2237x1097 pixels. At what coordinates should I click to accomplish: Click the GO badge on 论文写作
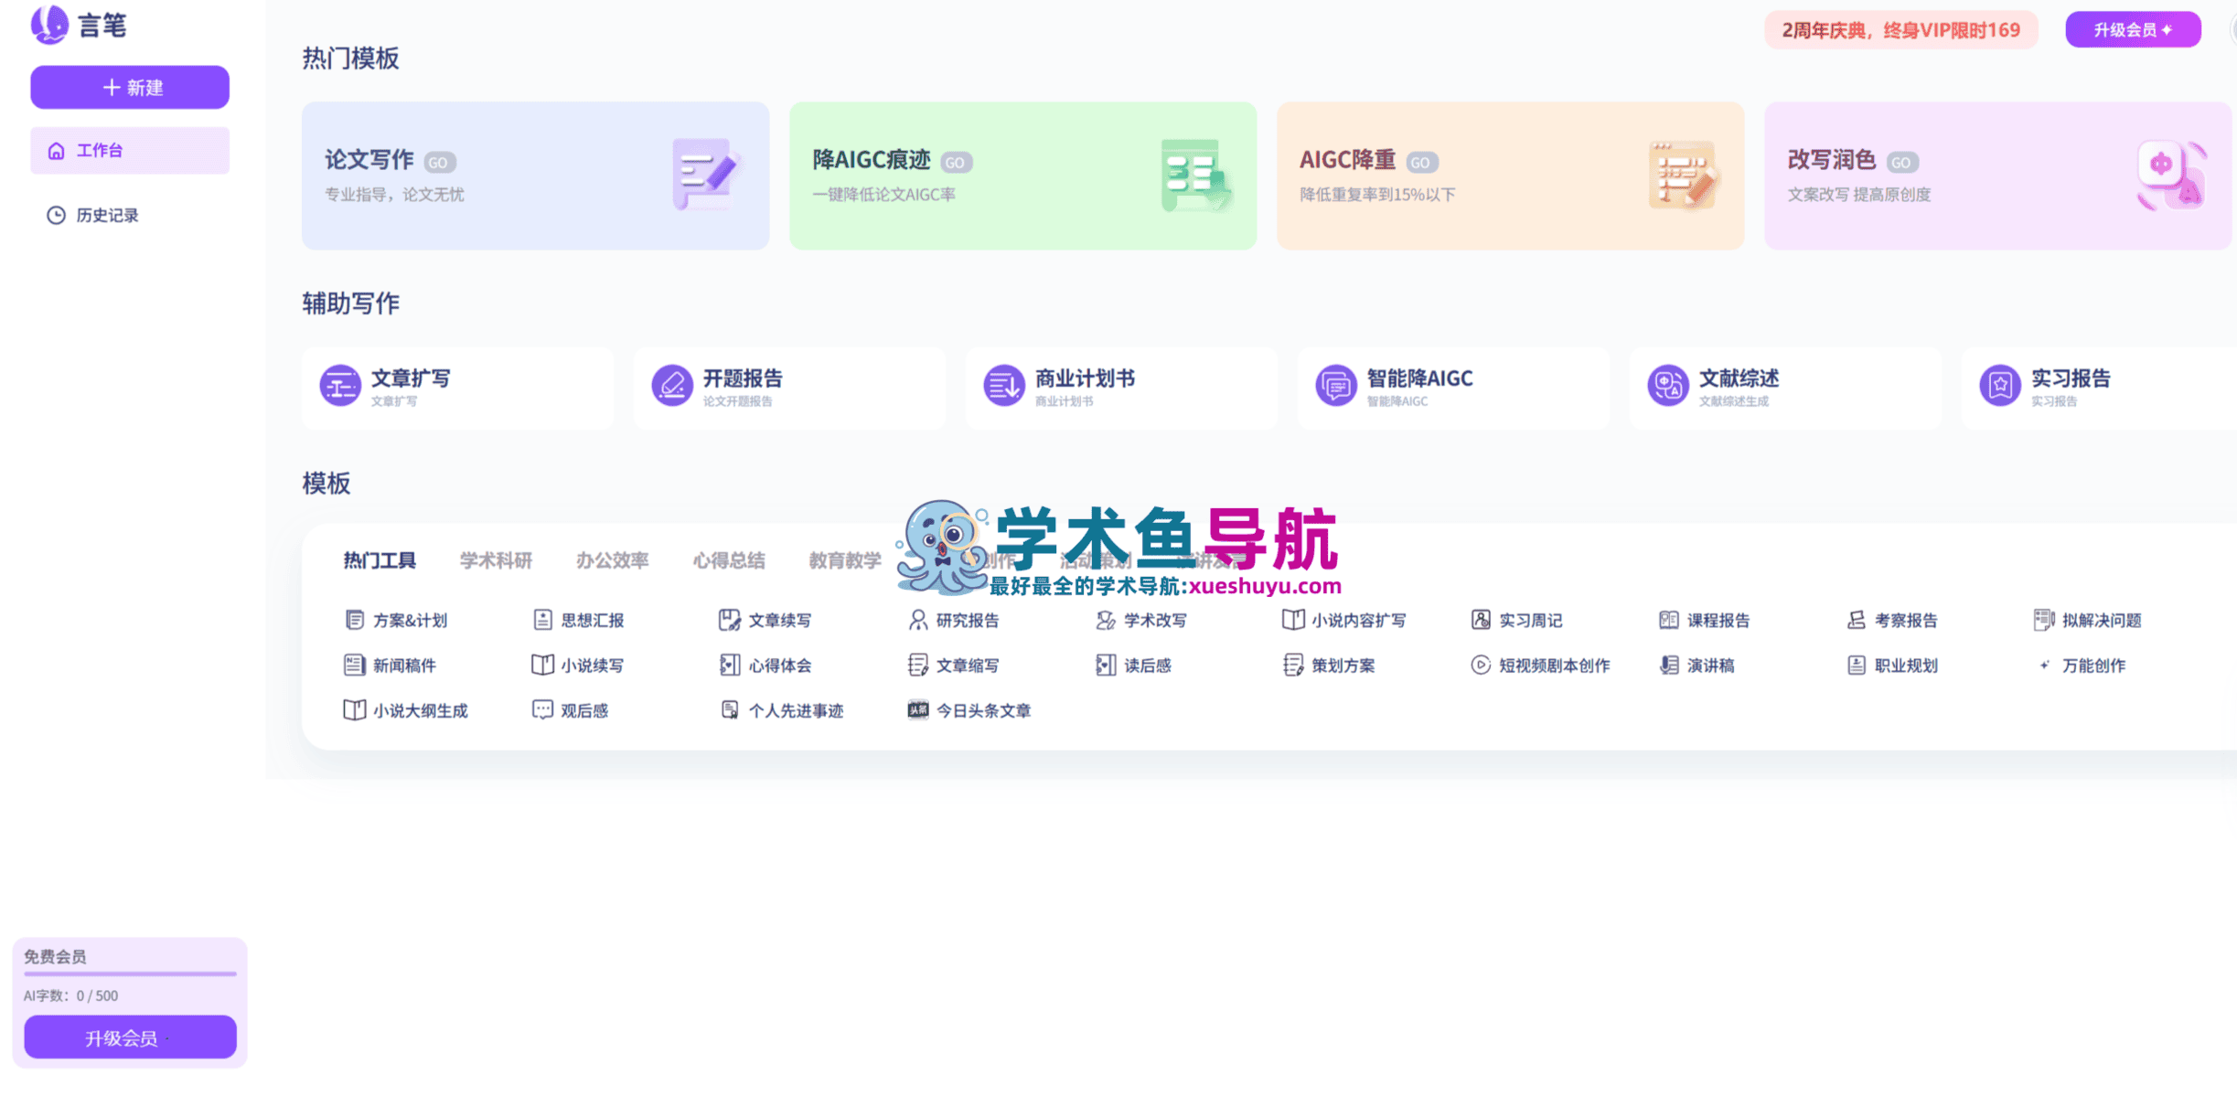[439, 163]
